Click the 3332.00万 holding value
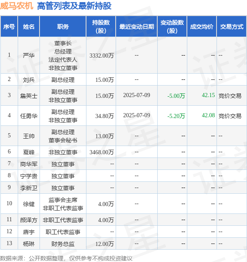247x262 pixels. pos(102,56)
